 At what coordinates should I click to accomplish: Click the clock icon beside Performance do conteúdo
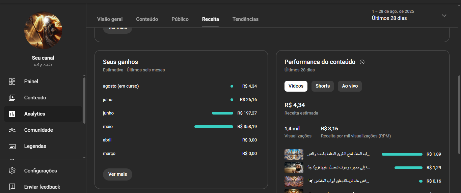(x=362, y=62)
